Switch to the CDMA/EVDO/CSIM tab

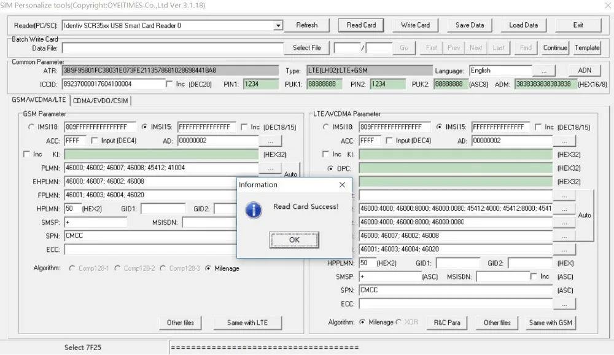(x=100, y=101)
